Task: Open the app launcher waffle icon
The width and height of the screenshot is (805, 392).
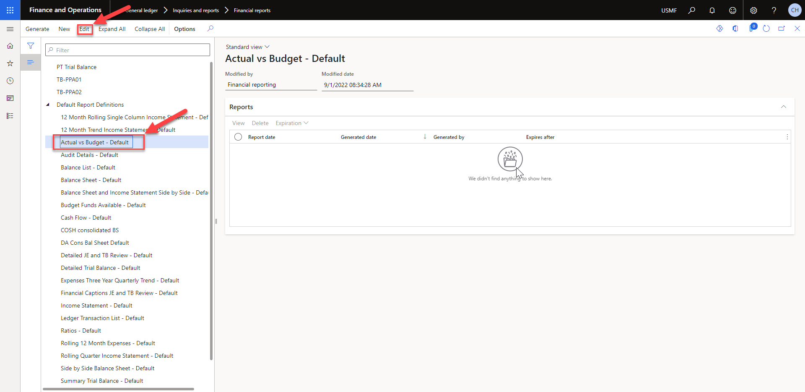Action: (x=10, y=10)
